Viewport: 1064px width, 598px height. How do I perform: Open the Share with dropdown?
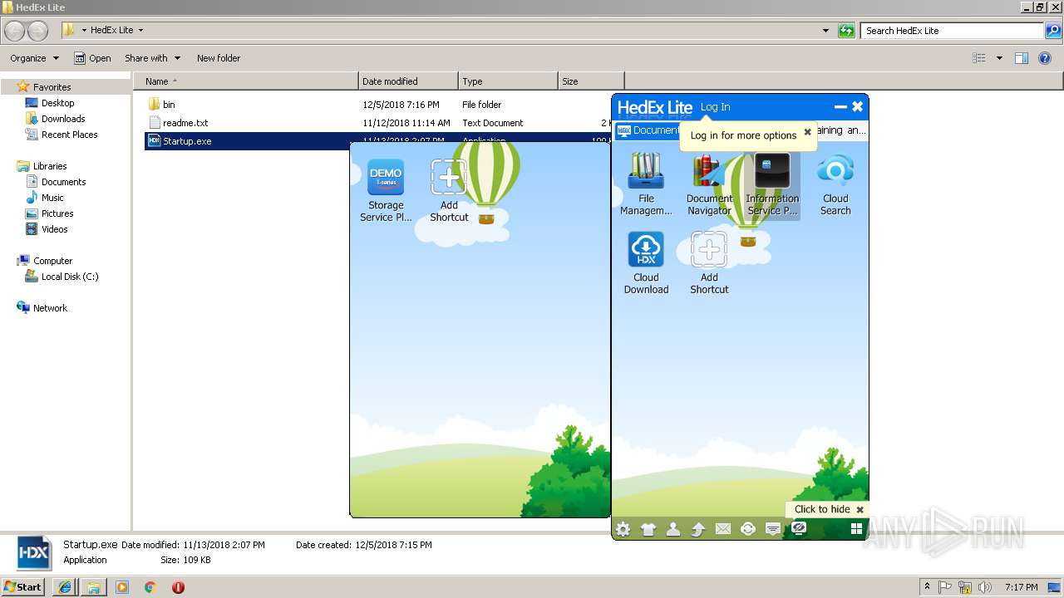click(152, 58)
